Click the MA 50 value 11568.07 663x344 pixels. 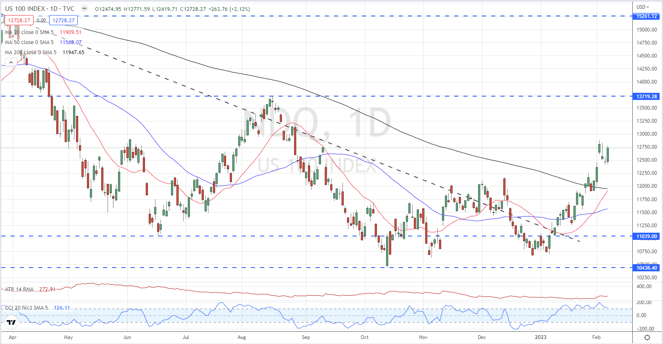pyautogui.click(x=71, y=42)
